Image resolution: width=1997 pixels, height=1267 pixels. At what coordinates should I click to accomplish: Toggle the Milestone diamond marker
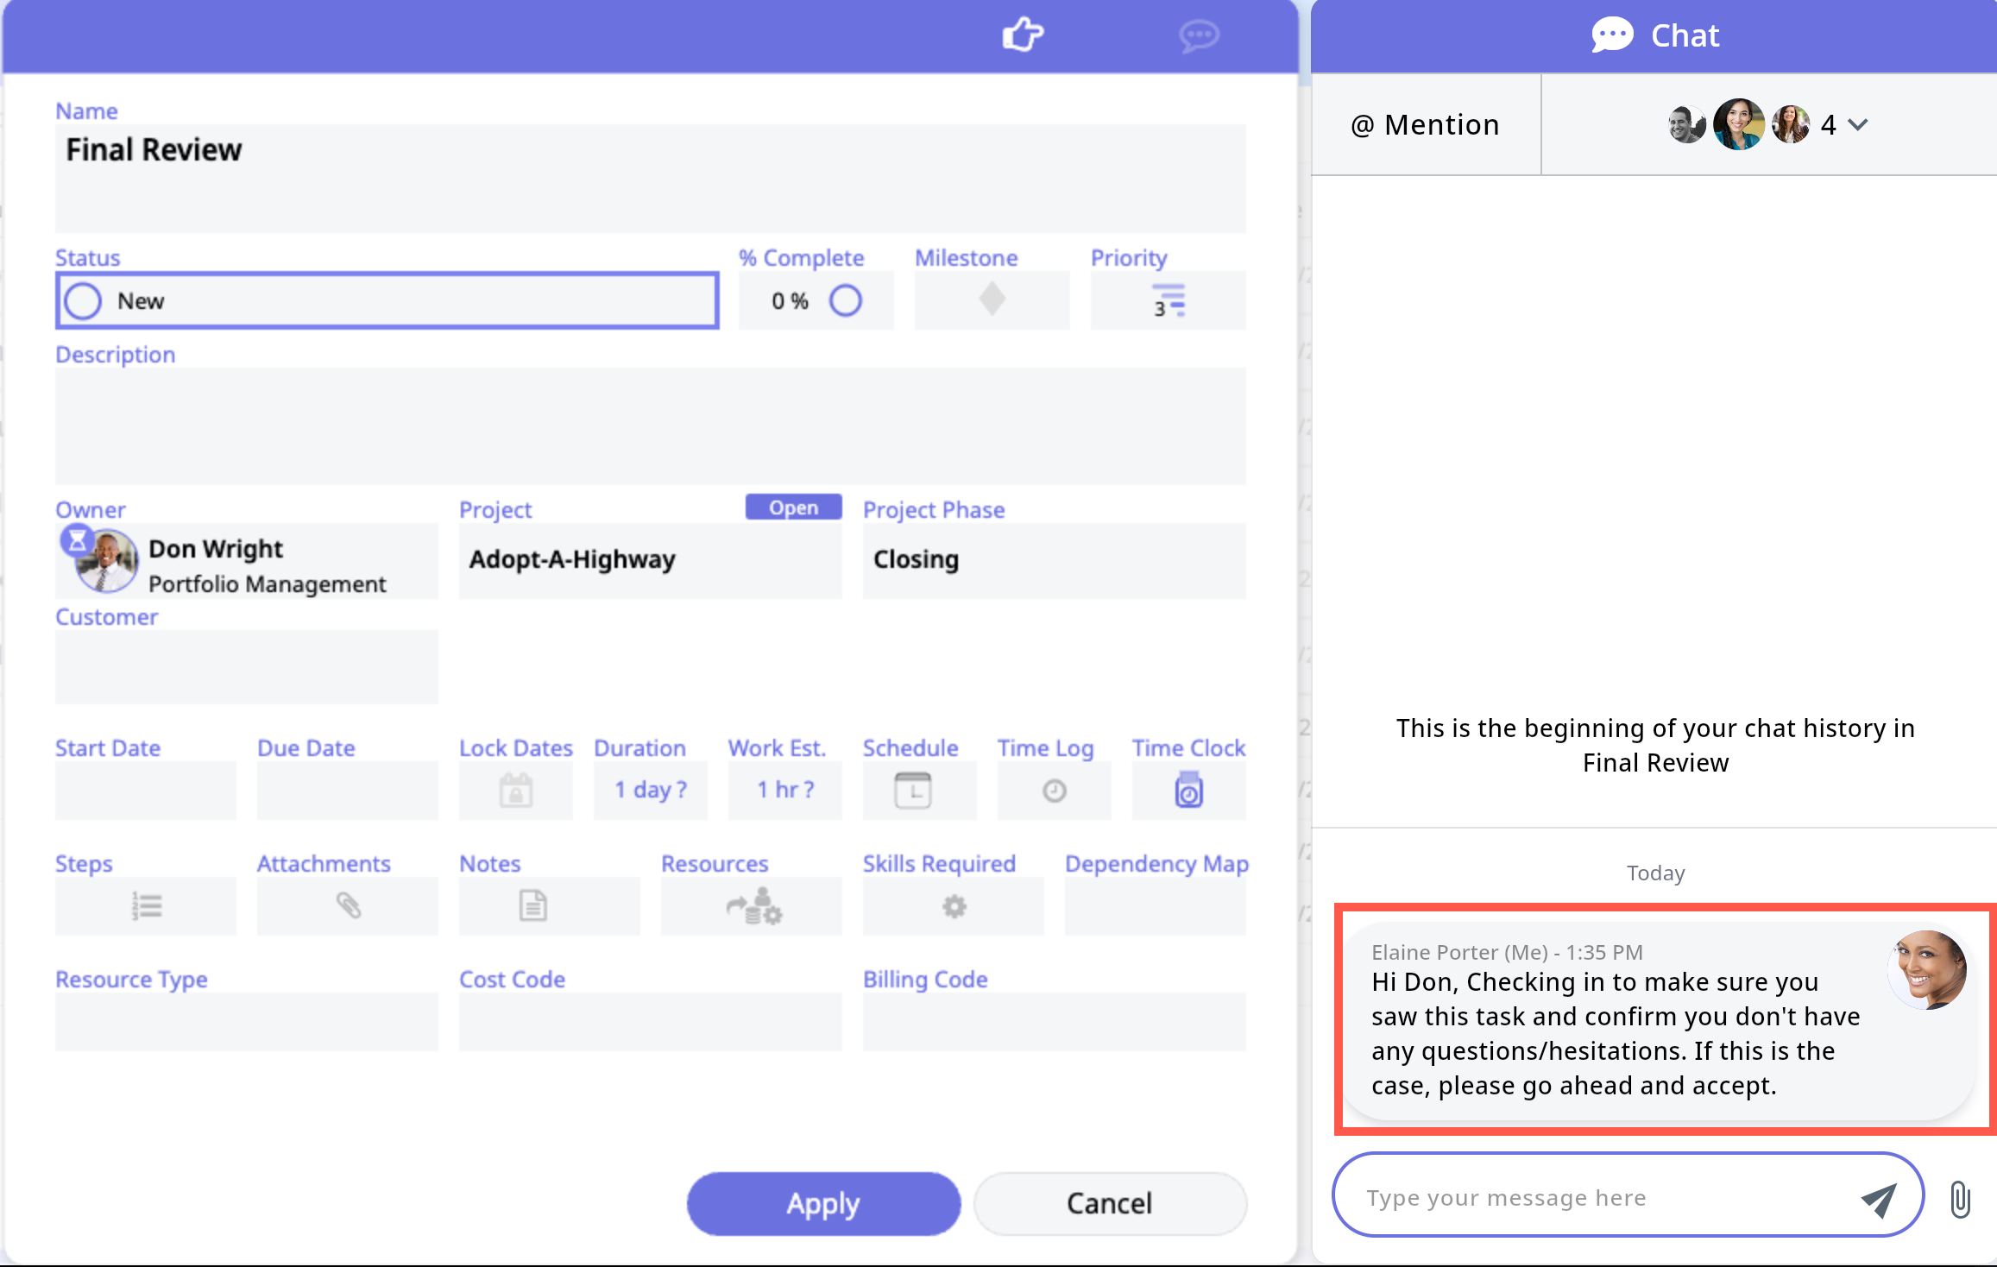tap(992, 299)
